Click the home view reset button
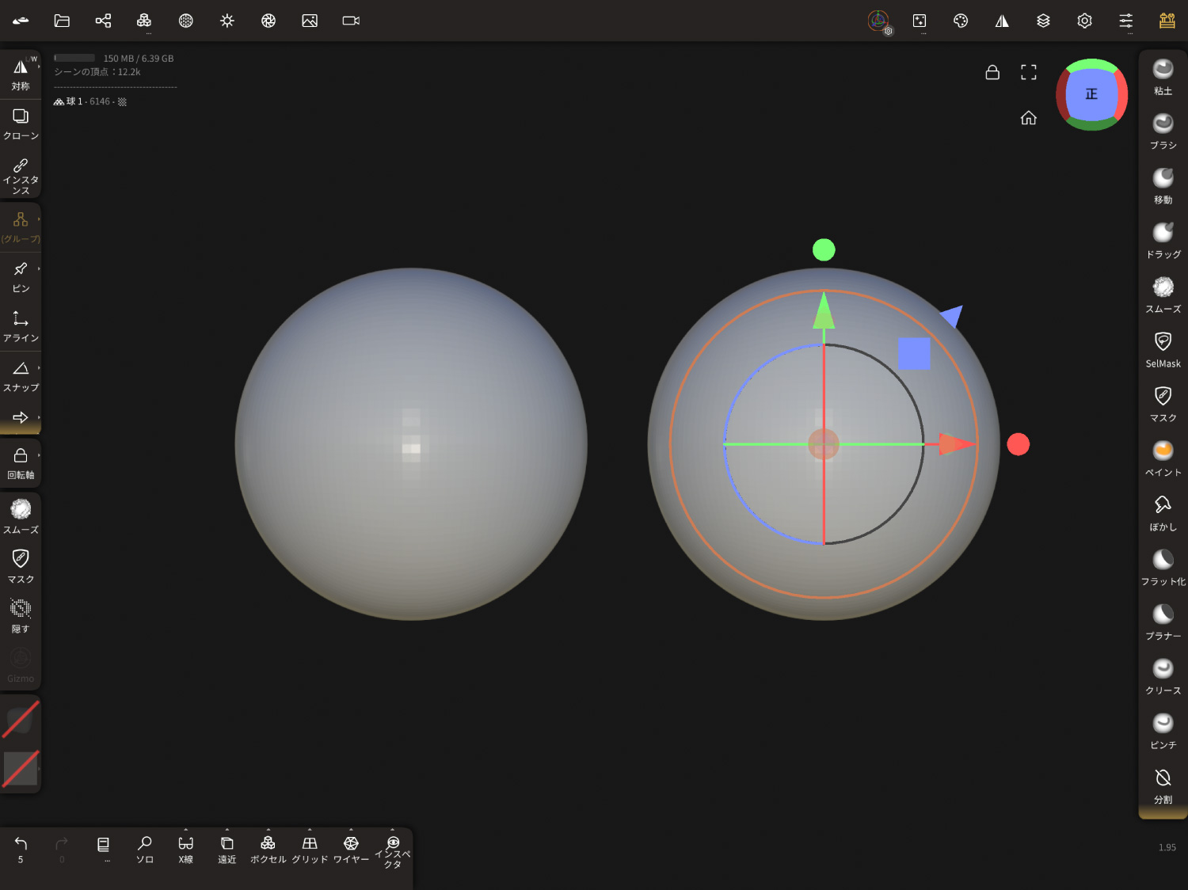 click(x=1028, y=118)
